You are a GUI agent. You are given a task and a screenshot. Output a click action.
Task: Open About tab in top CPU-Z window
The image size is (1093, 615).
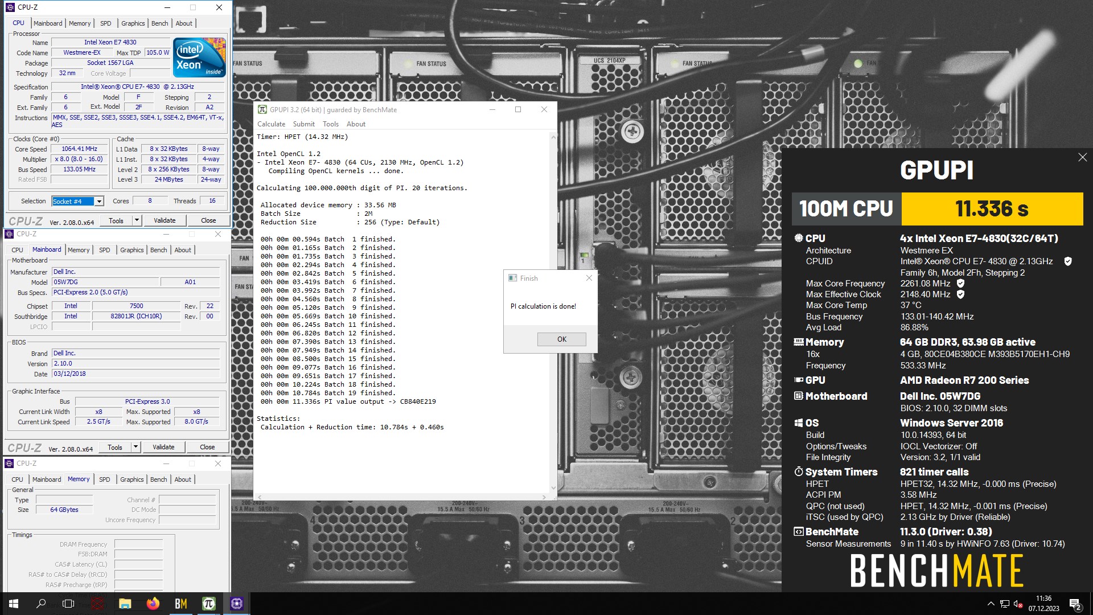tap(184, 23)
